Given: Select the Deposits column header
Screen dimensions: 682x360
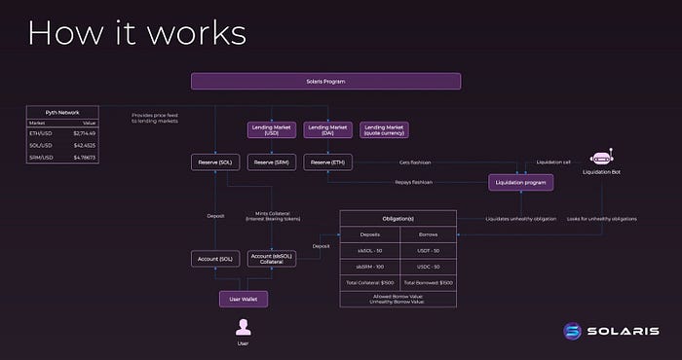Looking at the screenshot, I should [369, 234].
